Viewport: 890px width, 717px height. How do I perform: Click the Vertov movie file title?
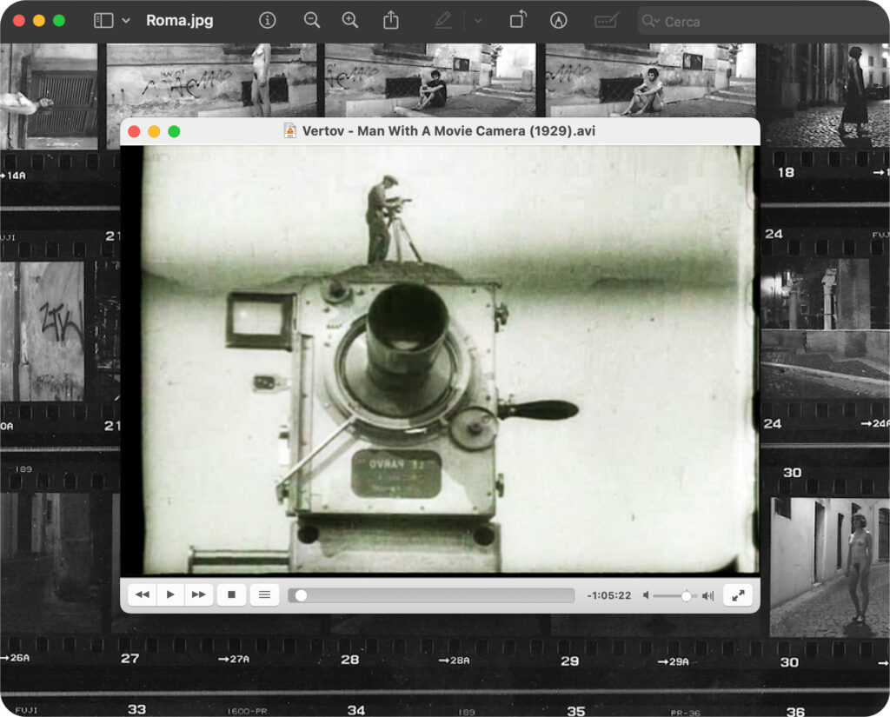point(448,131)
